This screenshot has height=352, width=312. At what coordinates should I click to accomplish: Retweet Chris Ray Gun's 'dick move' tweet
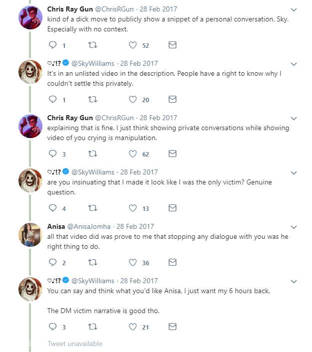pos(92,45)
